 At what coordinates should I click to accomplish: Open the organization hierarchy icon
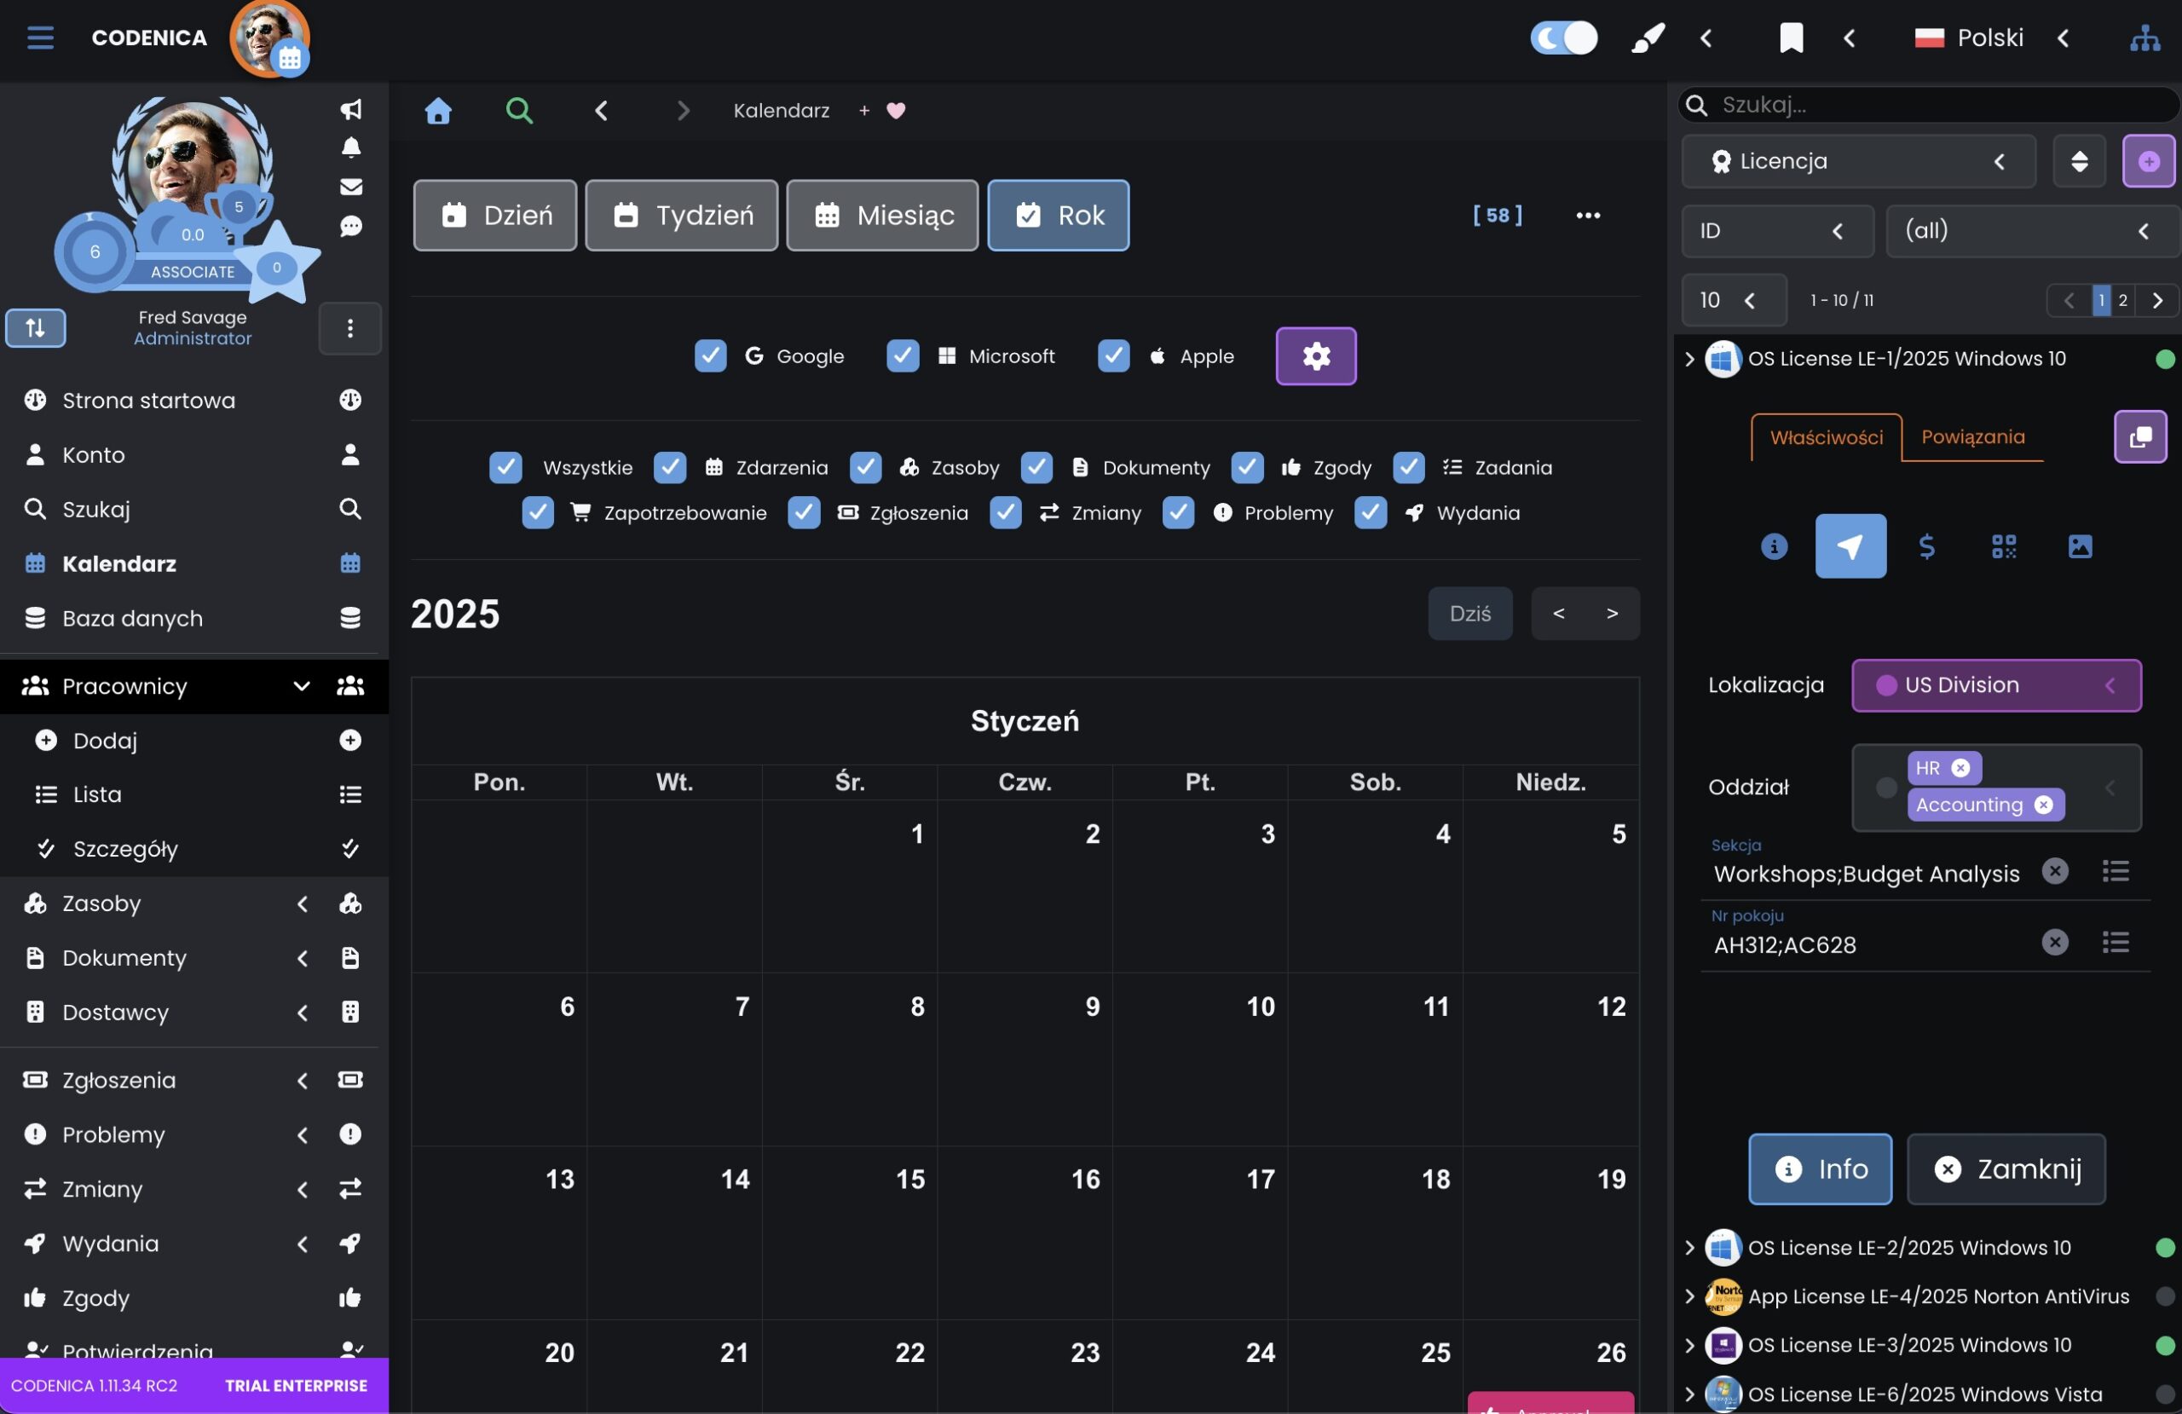pos(2144,38)
